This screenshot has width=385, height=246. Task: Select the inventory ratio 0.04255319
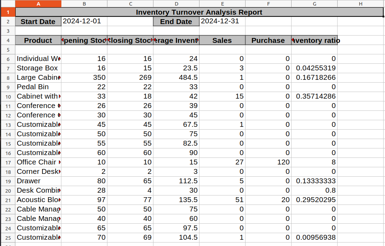[314, 68]
